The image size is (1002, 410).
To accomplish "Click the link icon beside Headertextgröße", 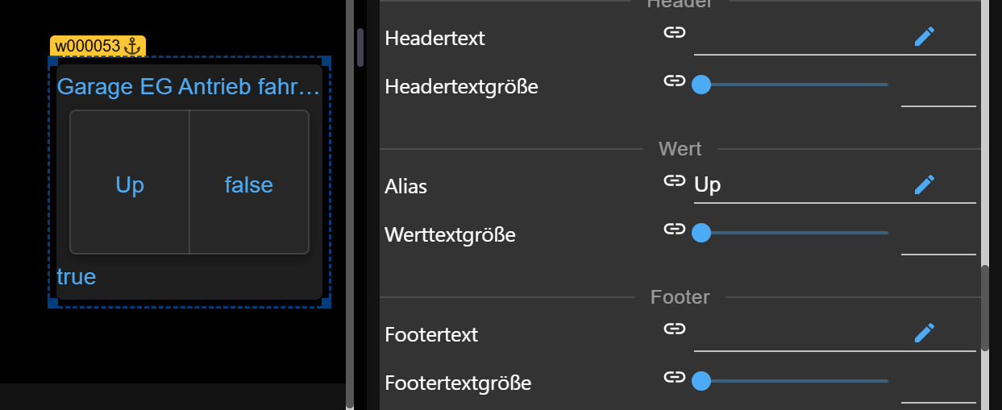I will [x=674, y=81].
